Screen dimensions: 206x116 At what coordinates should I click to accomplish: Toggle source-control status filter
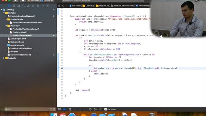click(x=54, y=109)
